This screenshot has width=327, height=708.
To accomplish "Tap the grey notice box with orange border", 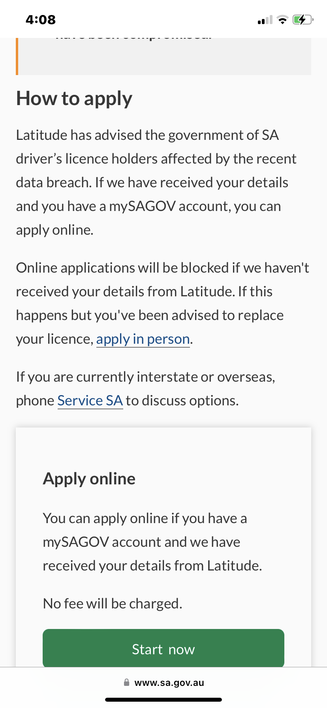I will click(163, 56).
